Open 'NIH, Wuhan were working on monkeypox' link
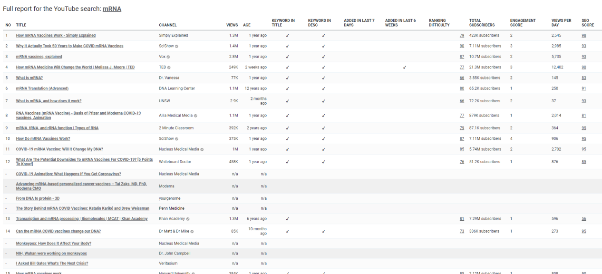The width and height of the screenshot is (602, 274). coord(51,254)
